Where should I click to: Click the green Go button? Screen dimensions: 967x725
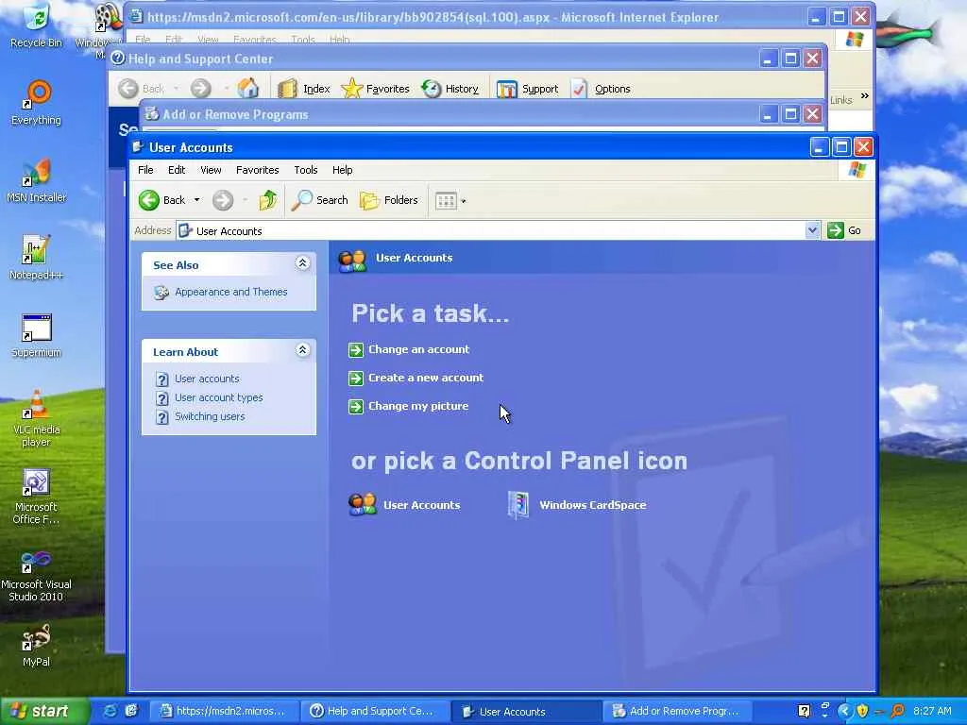point(844,230)
